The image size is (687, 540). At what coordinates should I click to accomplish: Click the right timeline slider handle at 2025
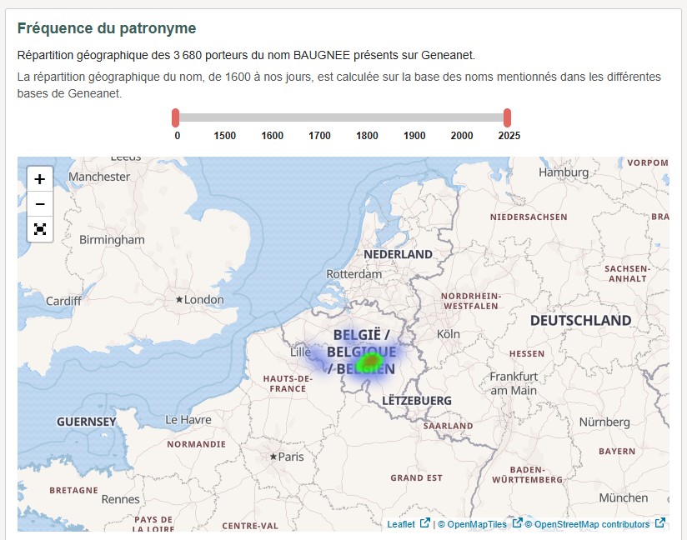click(x=507, y=117)
